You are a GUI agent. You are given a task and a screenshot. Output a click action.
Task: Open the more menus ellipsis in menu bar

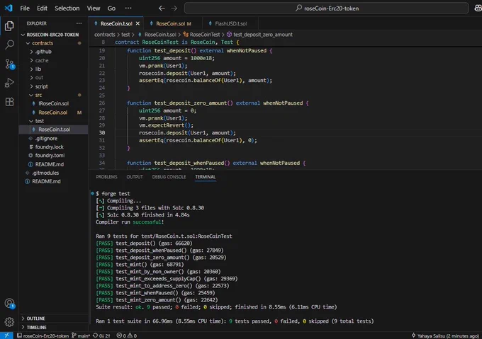coord(128,8)
